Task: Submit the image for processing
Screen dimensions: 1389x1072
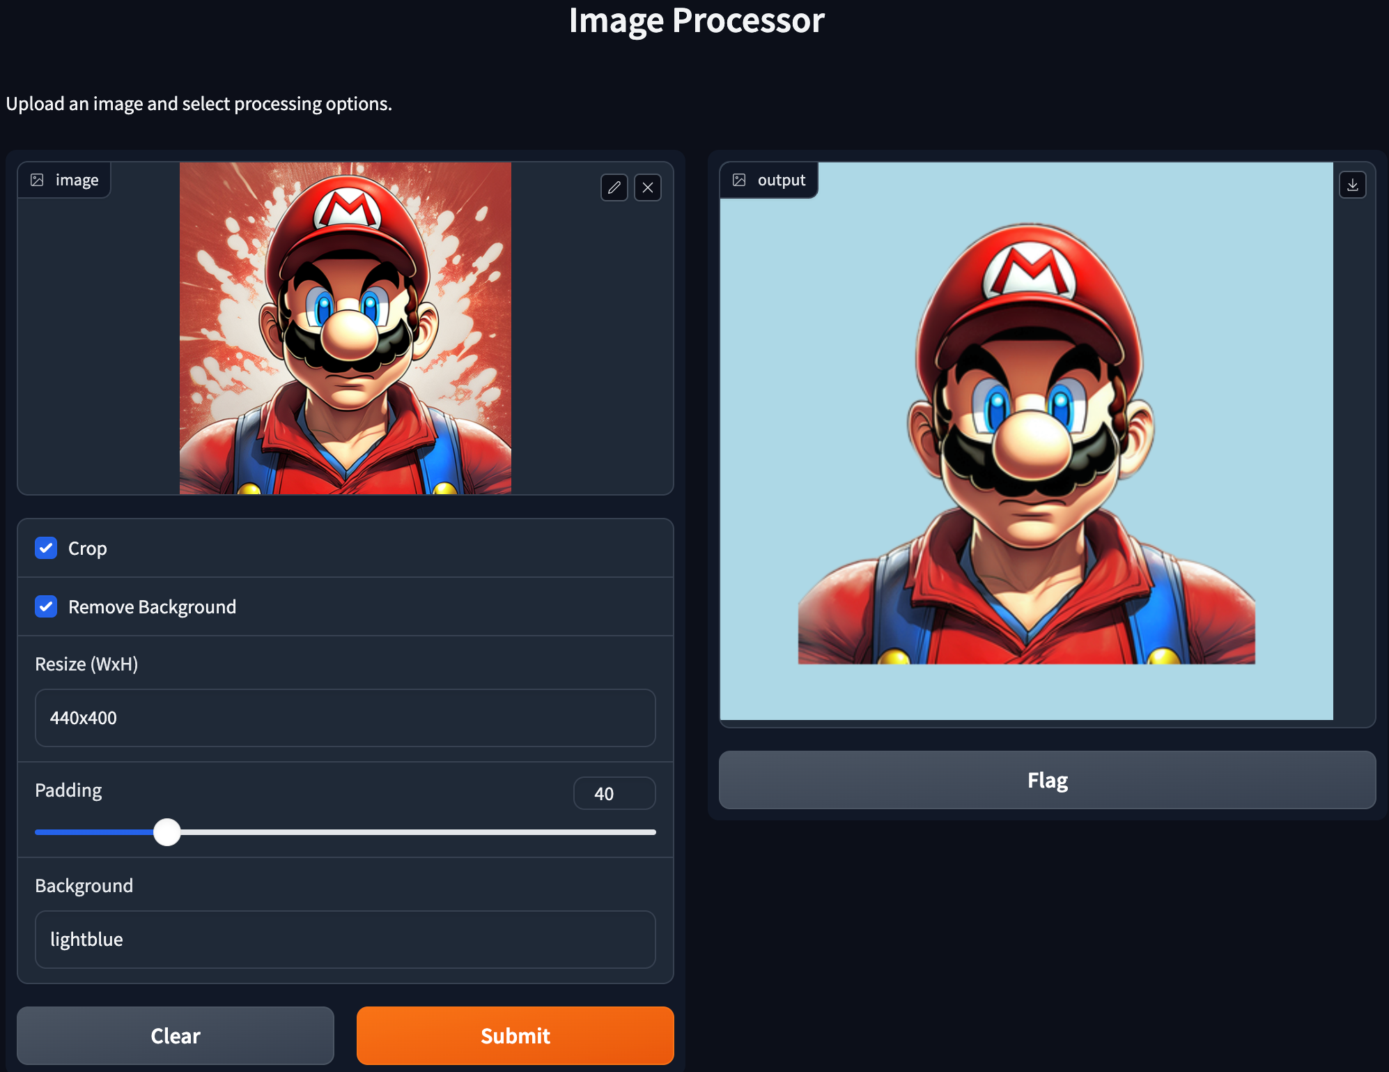Action: click(515, 1035)
